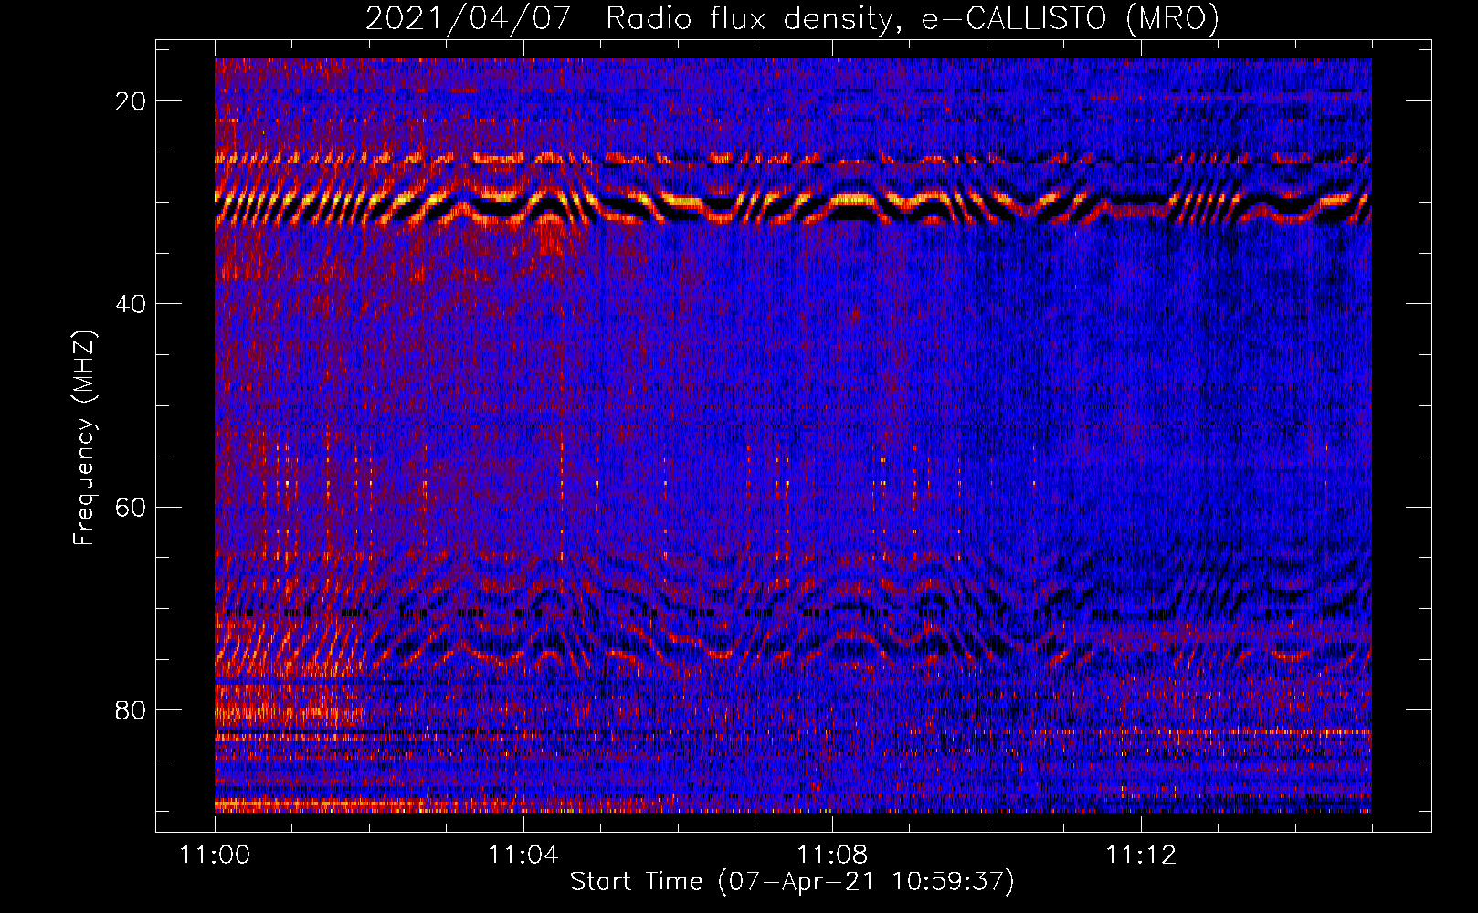Click the '11:00' time tick label
This screenshot has height=913, width=1478.
click(x=215, y=855)
